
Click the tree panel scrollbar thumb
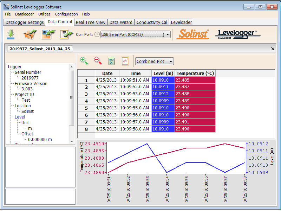[x=72, y=98]
